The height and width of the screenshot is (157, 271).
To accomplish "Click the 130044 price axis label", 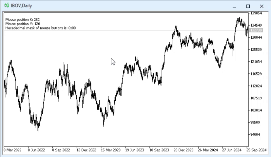I will (x=256, y=37).
